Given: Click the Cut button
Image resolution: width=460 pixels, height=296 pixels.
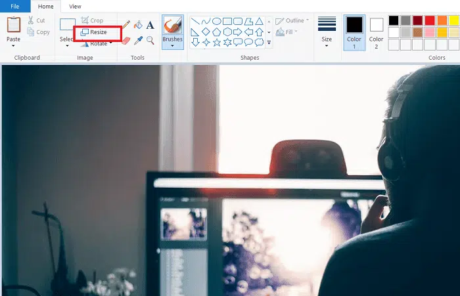Looking at the screenshot, I should pyautogui.click(x=36, y=20).
